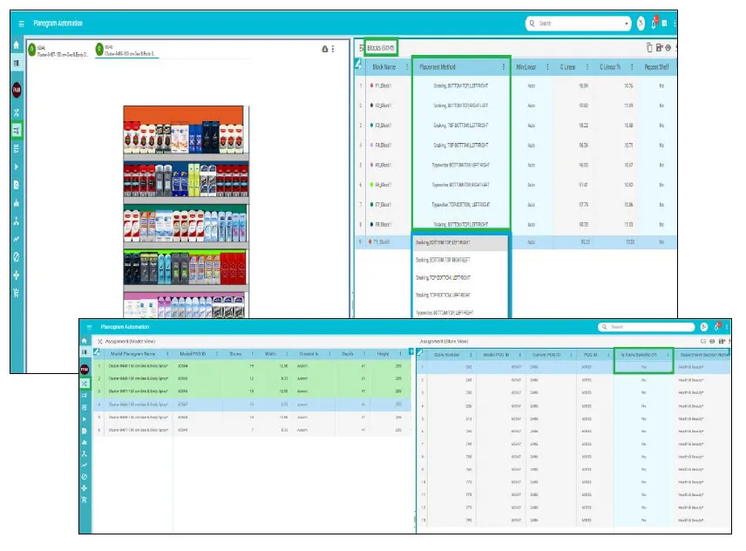
Task: Open Store Number column options menu
Action: pos(471,355)
